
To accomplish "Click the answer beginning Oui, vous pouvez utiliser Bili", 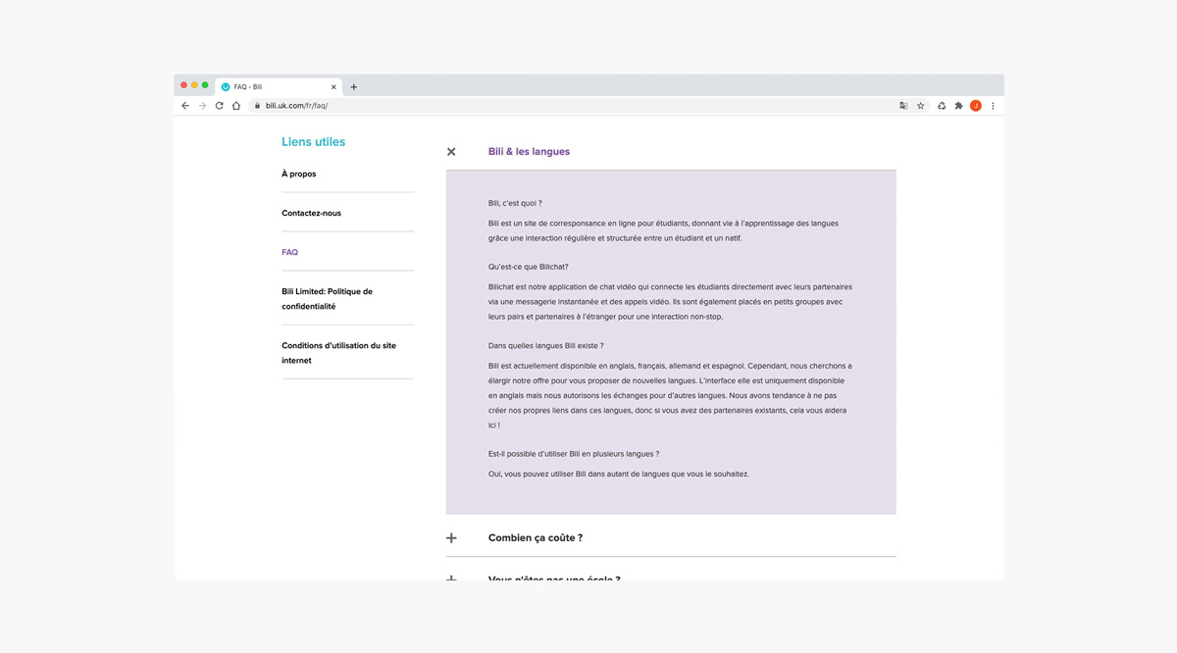I will (619, 474).
